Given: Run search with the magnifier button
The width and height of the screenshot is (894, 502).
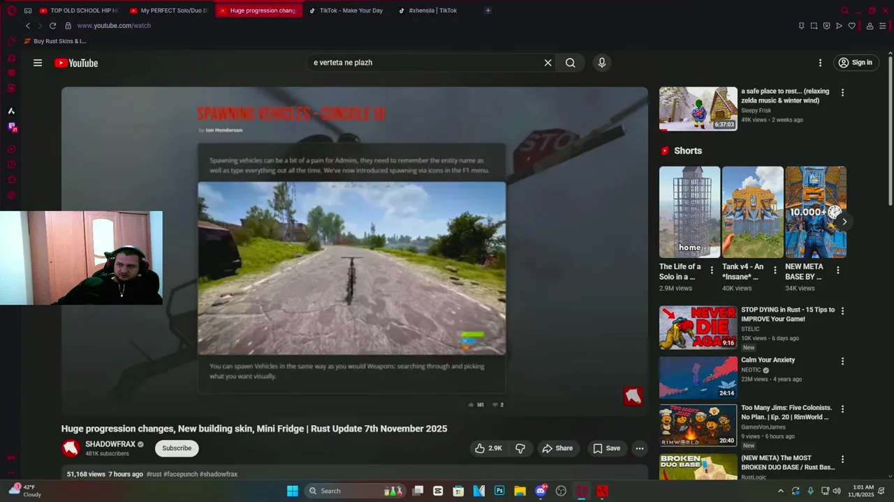Looking at the screenshot, I should click(x=571, y=63).
